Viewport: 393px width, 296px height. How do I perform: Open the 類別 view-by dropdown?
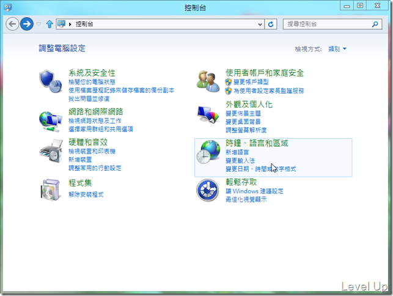point(337,49)
